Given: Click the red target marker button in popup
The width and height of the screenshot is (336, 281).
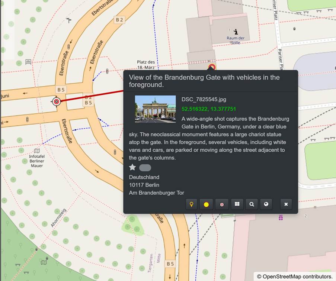Looking at the screenshot, I should (222, 204).
